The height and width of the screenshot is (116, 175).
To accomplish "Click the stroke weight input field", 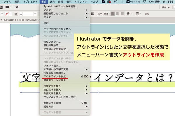I will tap(28, 14).
